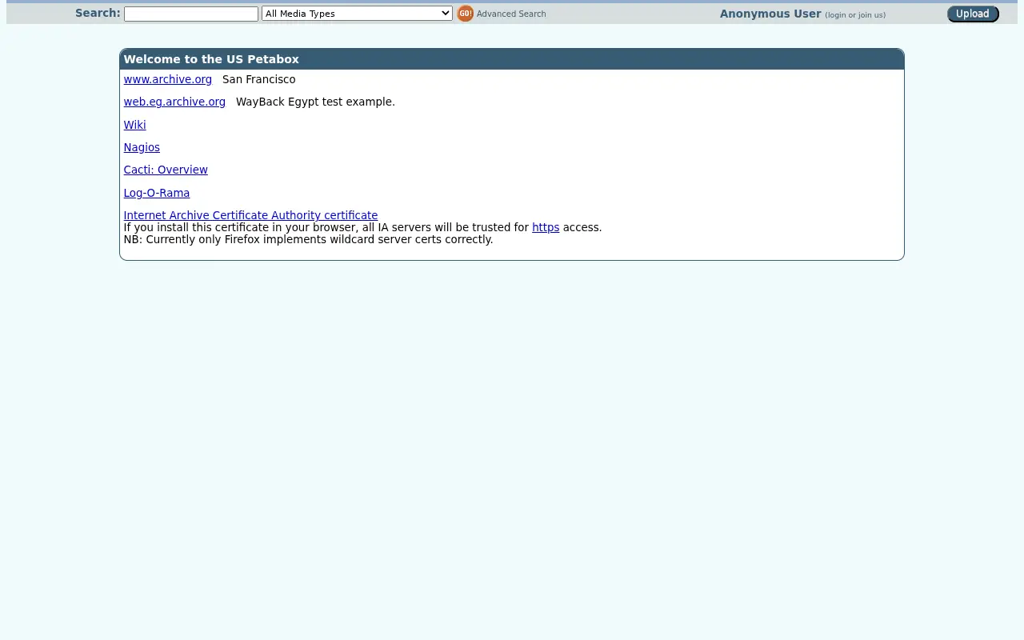This screenshot has height=640, width=1024.
Task: Click the NB: Currently only Firefox note
Action: click(x=308, y=239)
